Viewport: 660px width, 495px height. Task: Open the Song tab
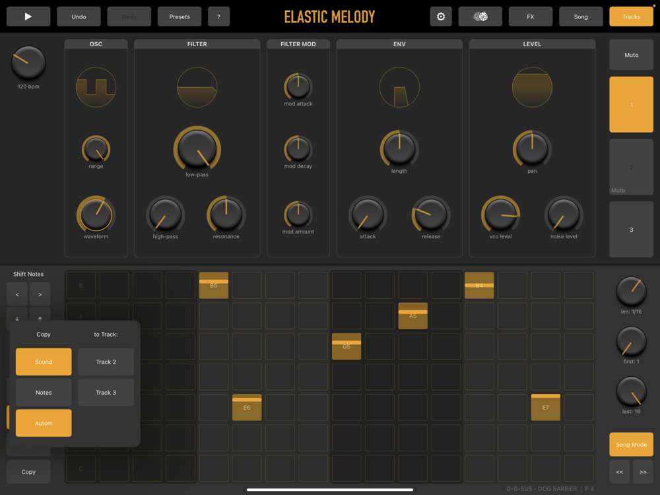[x=581, y=16]
